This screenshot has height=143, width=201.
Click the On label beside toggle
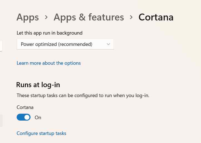(x=38, y=118)
